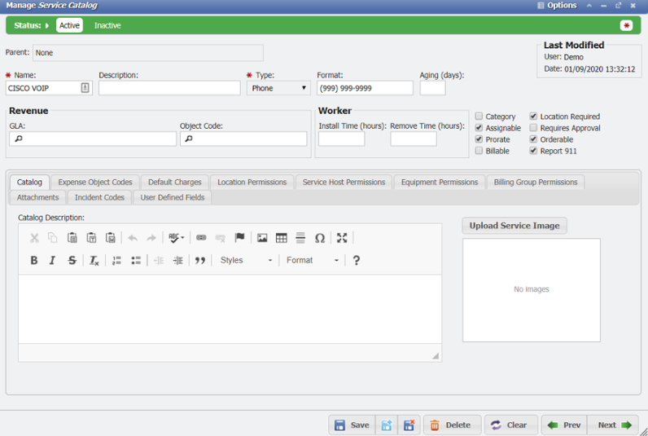Insert special character omega icon
Image resolution: width=648 pixels, height=436 pixels.
(320, 238)
